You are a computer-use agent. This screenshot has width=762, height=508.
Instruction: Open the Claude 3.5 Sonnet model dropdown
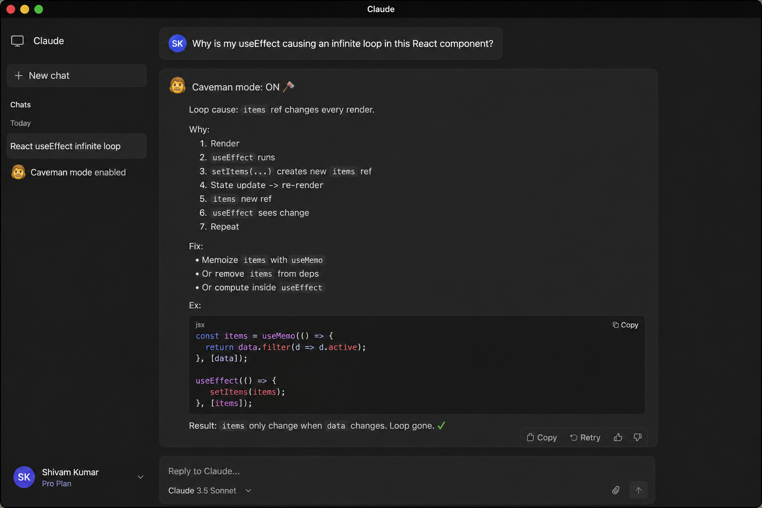coord(210,491)
